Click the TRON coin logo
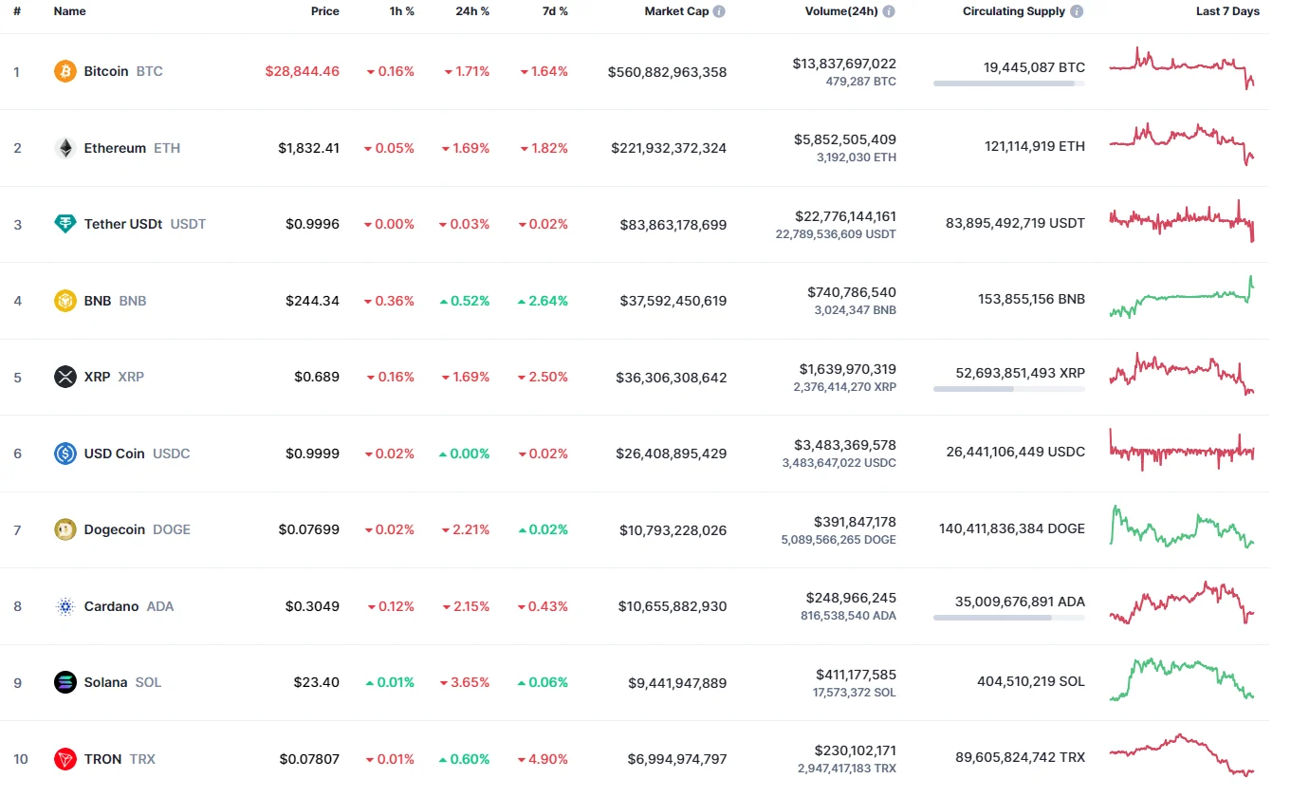1291x797 pixels. tap(65, 759)
